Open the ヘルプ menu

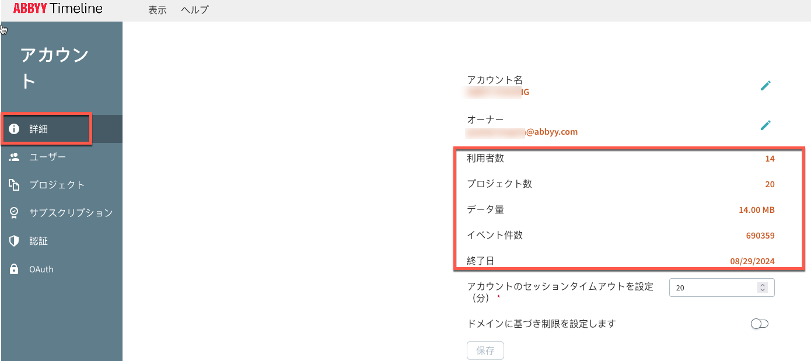[195, 10]
